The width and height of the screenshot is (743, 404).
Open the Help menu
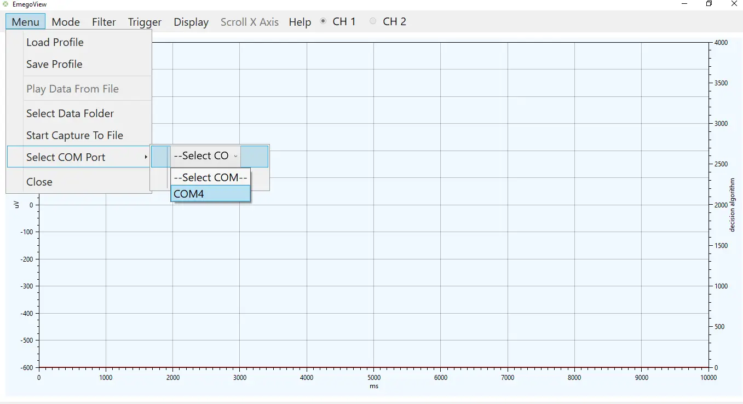tap(300, 22)
